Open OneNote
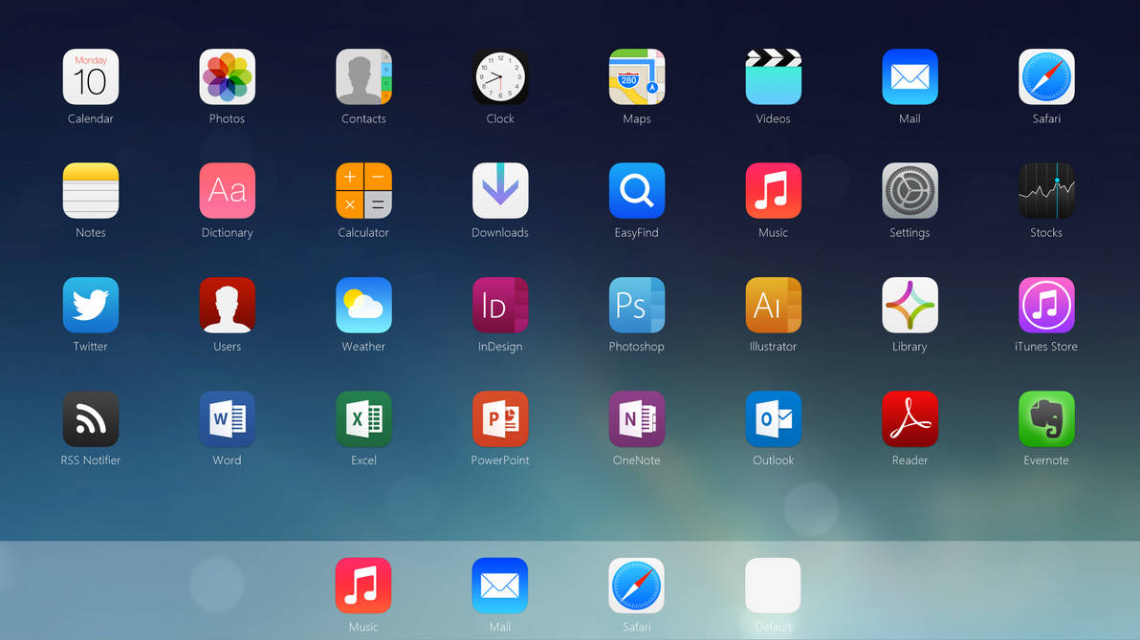This screenshot has height=640, width=1140. pos(636,418)
